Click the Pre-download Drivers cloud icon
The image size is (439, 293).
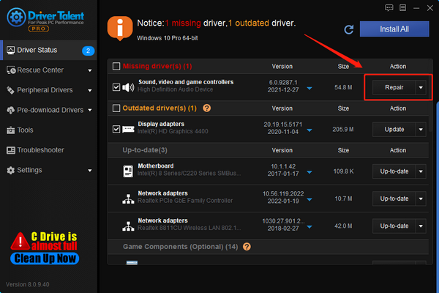(x=11, y=110)
